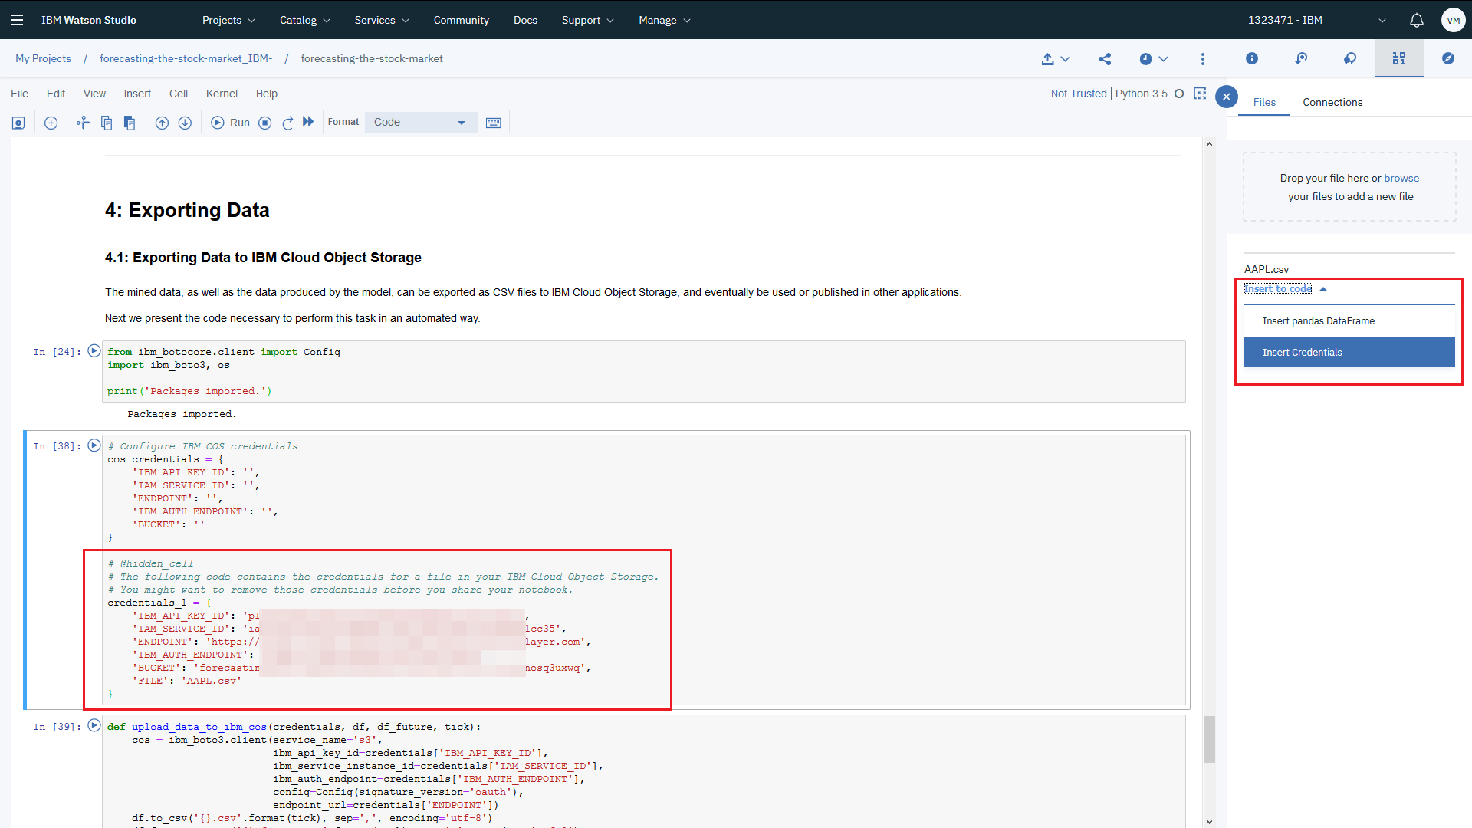Viewport: 1472px width, 828px height.
Task: Interrupt the kernel with stop icon
Action: pyautogui.click(x=265, y=123)
